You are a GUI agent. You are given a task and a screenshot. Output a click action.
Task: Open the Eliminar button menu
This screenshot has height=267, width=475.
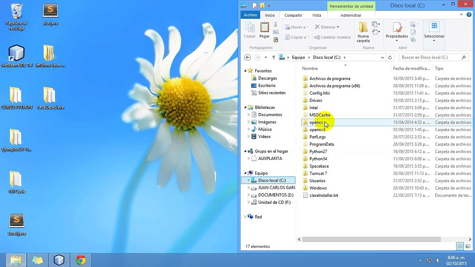[338, 27]
